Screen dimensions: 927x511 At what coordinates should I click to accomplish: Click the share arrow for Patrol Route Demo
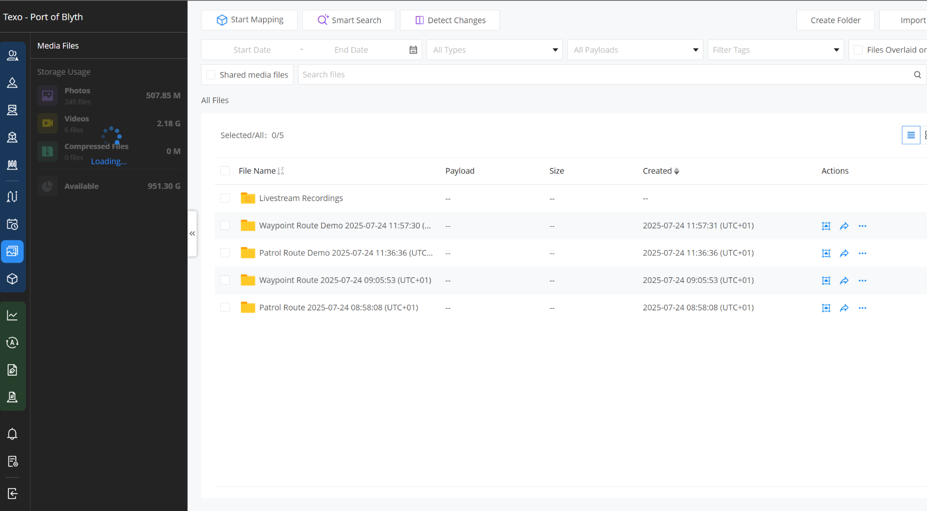(x=844, y=253)
